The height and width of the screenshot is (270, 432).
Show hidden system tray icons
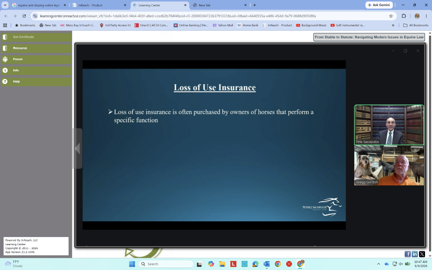coord(378,264)
